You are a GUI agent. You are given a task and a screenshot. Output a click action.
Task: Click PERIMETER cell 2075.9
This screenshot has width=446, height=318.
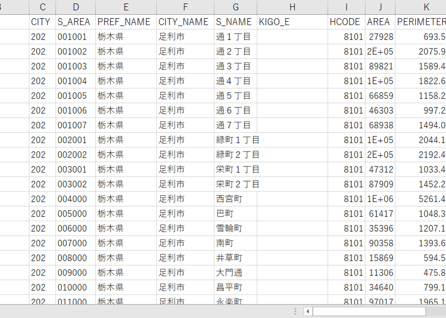click(421, 52)
